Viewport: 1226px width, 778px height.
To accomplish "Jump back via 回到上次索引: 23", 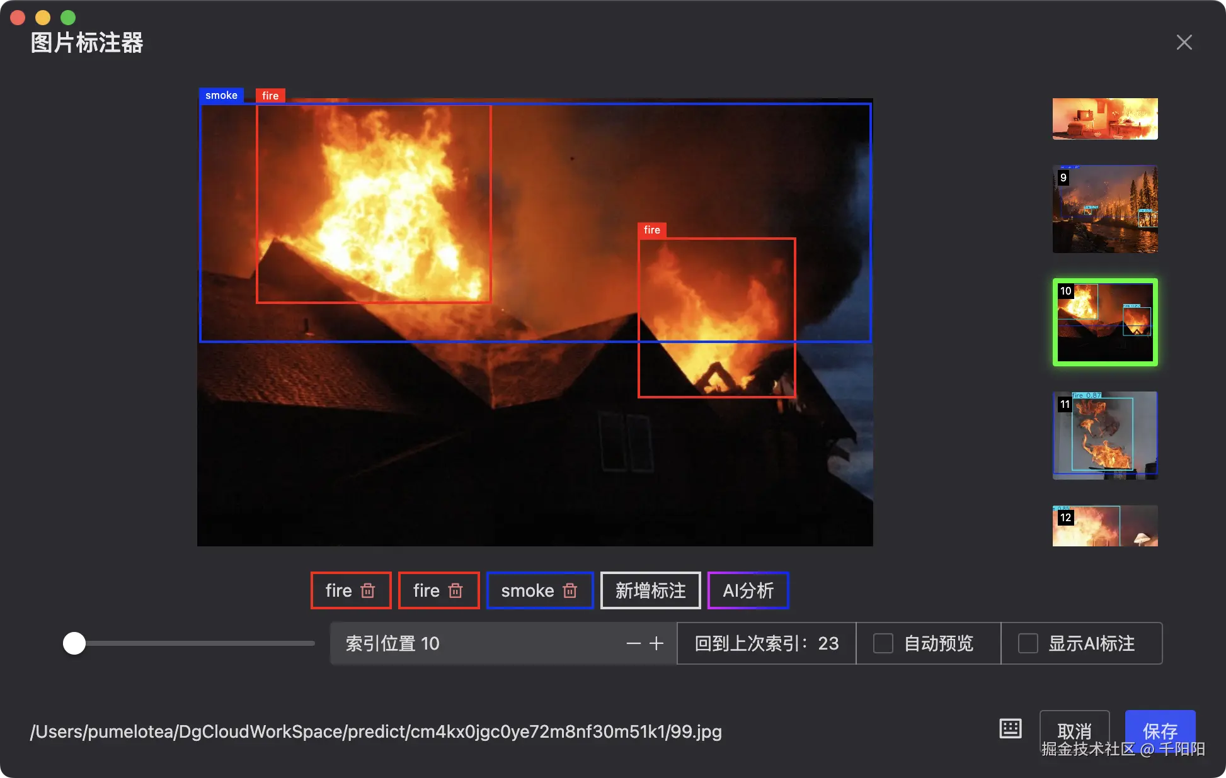I will (766, 643).
